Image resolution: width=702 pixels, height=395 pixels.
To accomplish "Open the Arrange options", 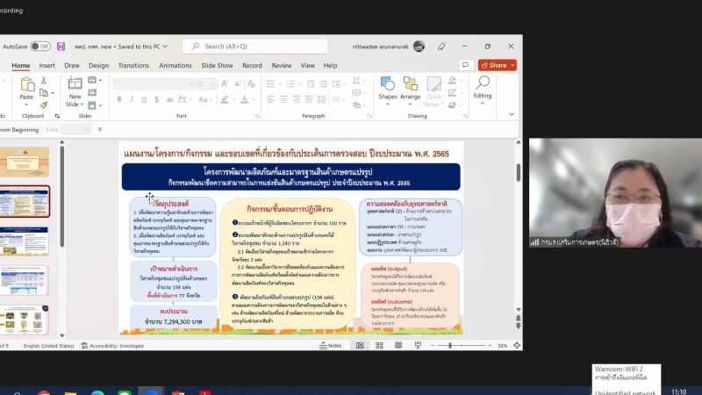I will click(x=410, y=88).
